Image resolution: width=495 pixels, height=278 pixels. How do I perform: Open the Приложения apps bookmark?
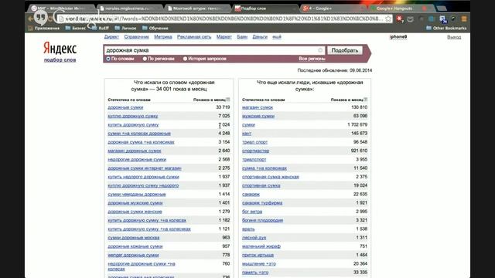click(44, 28)
